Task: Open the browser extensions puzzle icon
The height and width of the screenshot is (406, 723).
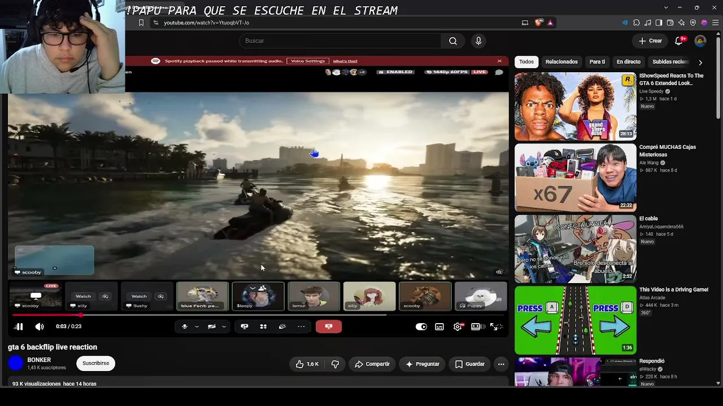Action: 637,23
